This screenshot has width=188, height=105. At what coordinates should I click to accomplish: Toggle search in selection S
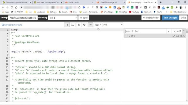coord(184,36)
